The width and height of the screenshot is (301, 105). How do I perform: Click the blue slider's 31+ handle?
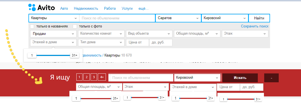(x=74, y=55)
